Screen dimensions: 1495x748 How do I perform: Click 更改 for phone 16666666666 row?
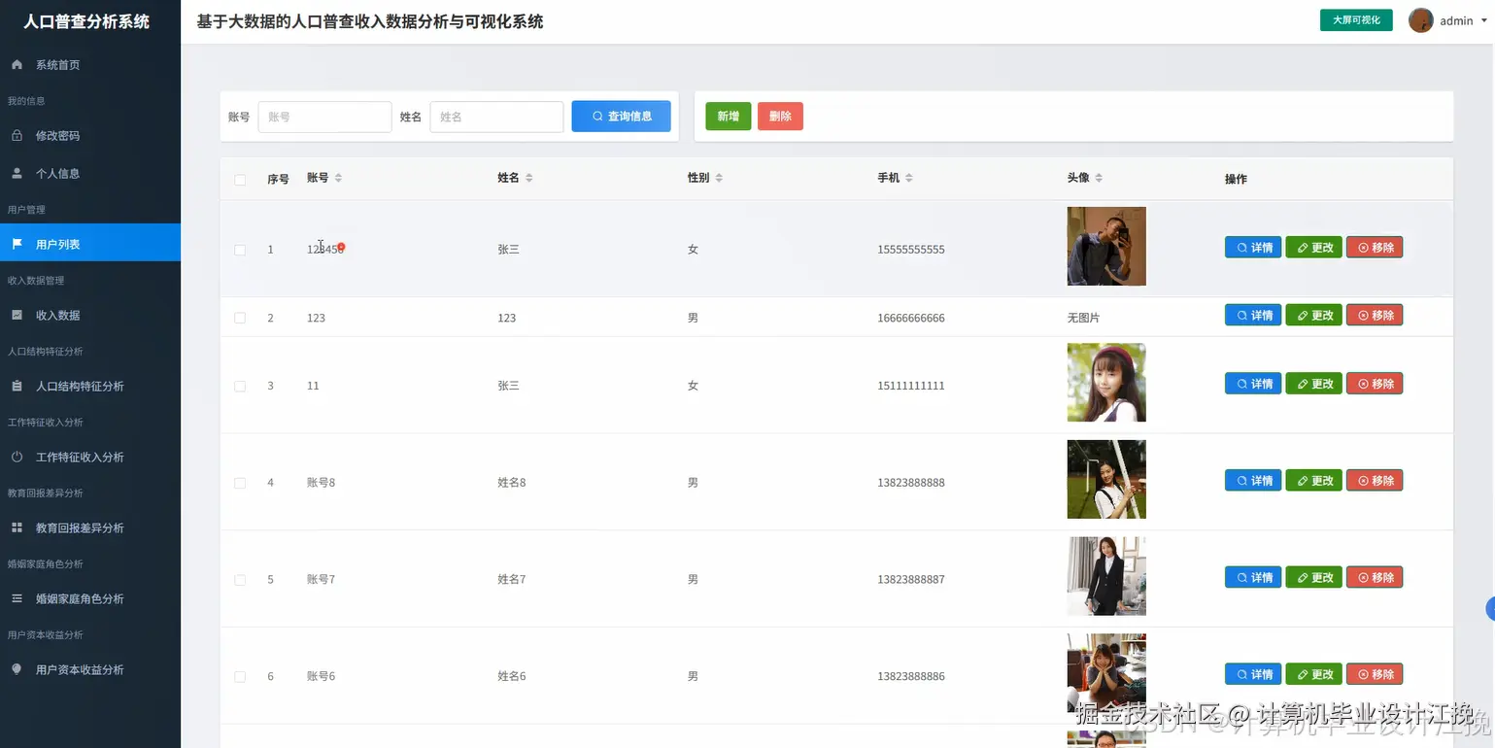click(1314, 316)
